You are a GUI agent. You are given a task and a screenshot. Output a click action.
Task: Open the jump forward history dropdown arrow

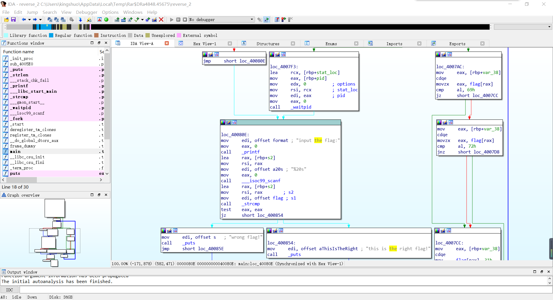[40, 20]
